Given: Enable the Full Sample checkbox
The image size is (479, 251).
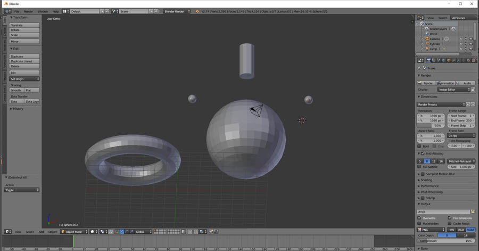Looking at the screenshot, I should (419, 167).
